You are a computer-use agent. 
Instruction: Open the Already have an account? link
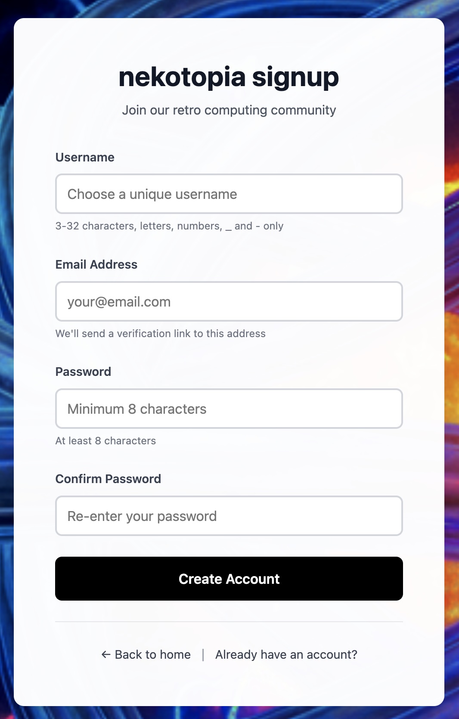[x=286, y=655]
